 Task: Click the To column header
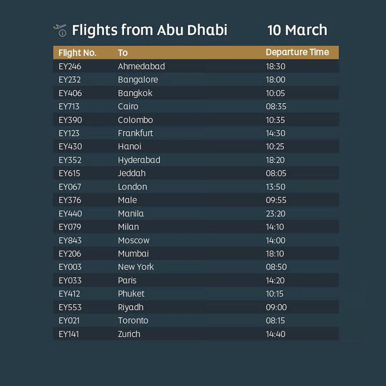coord(123,53)
